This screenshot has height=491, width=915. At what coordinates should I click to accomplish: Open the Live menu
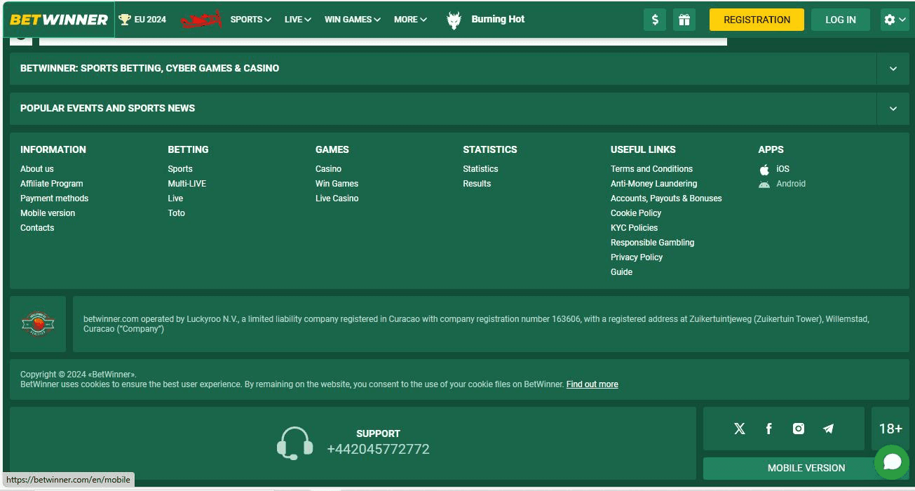[297, 20]
